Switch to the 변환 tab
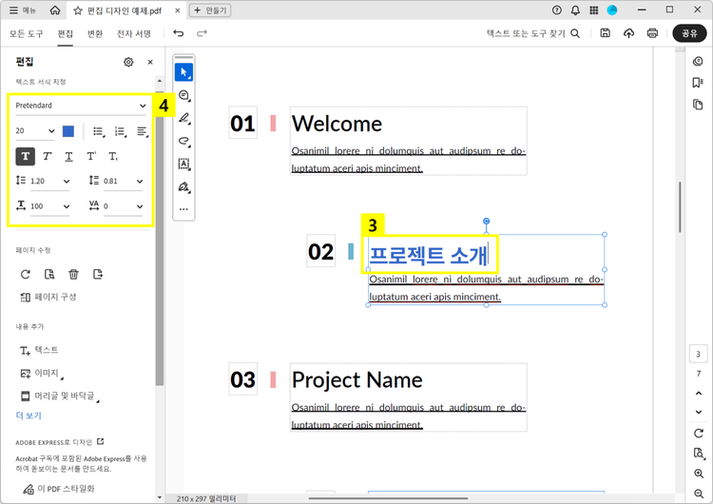This screenshot has height=504, width=713. (95, 33)
